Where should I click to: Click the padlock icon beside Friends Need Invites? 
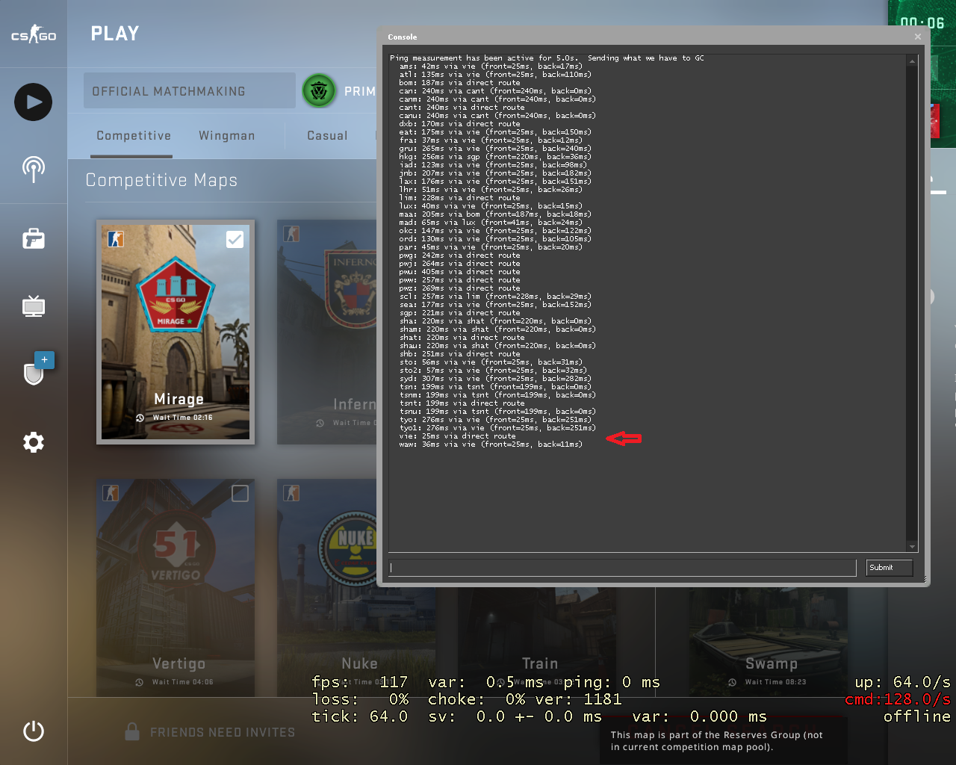132,731
